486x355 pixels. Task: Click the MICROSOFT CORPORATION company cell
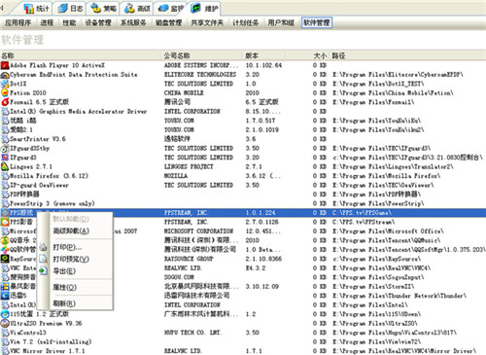(198, 231)
